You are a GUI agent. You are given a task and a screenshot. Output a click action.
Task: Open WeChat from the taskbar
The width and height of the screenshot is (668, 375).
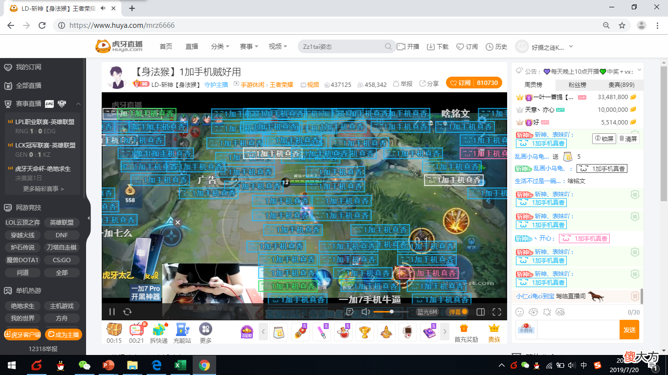coord(85,365)
